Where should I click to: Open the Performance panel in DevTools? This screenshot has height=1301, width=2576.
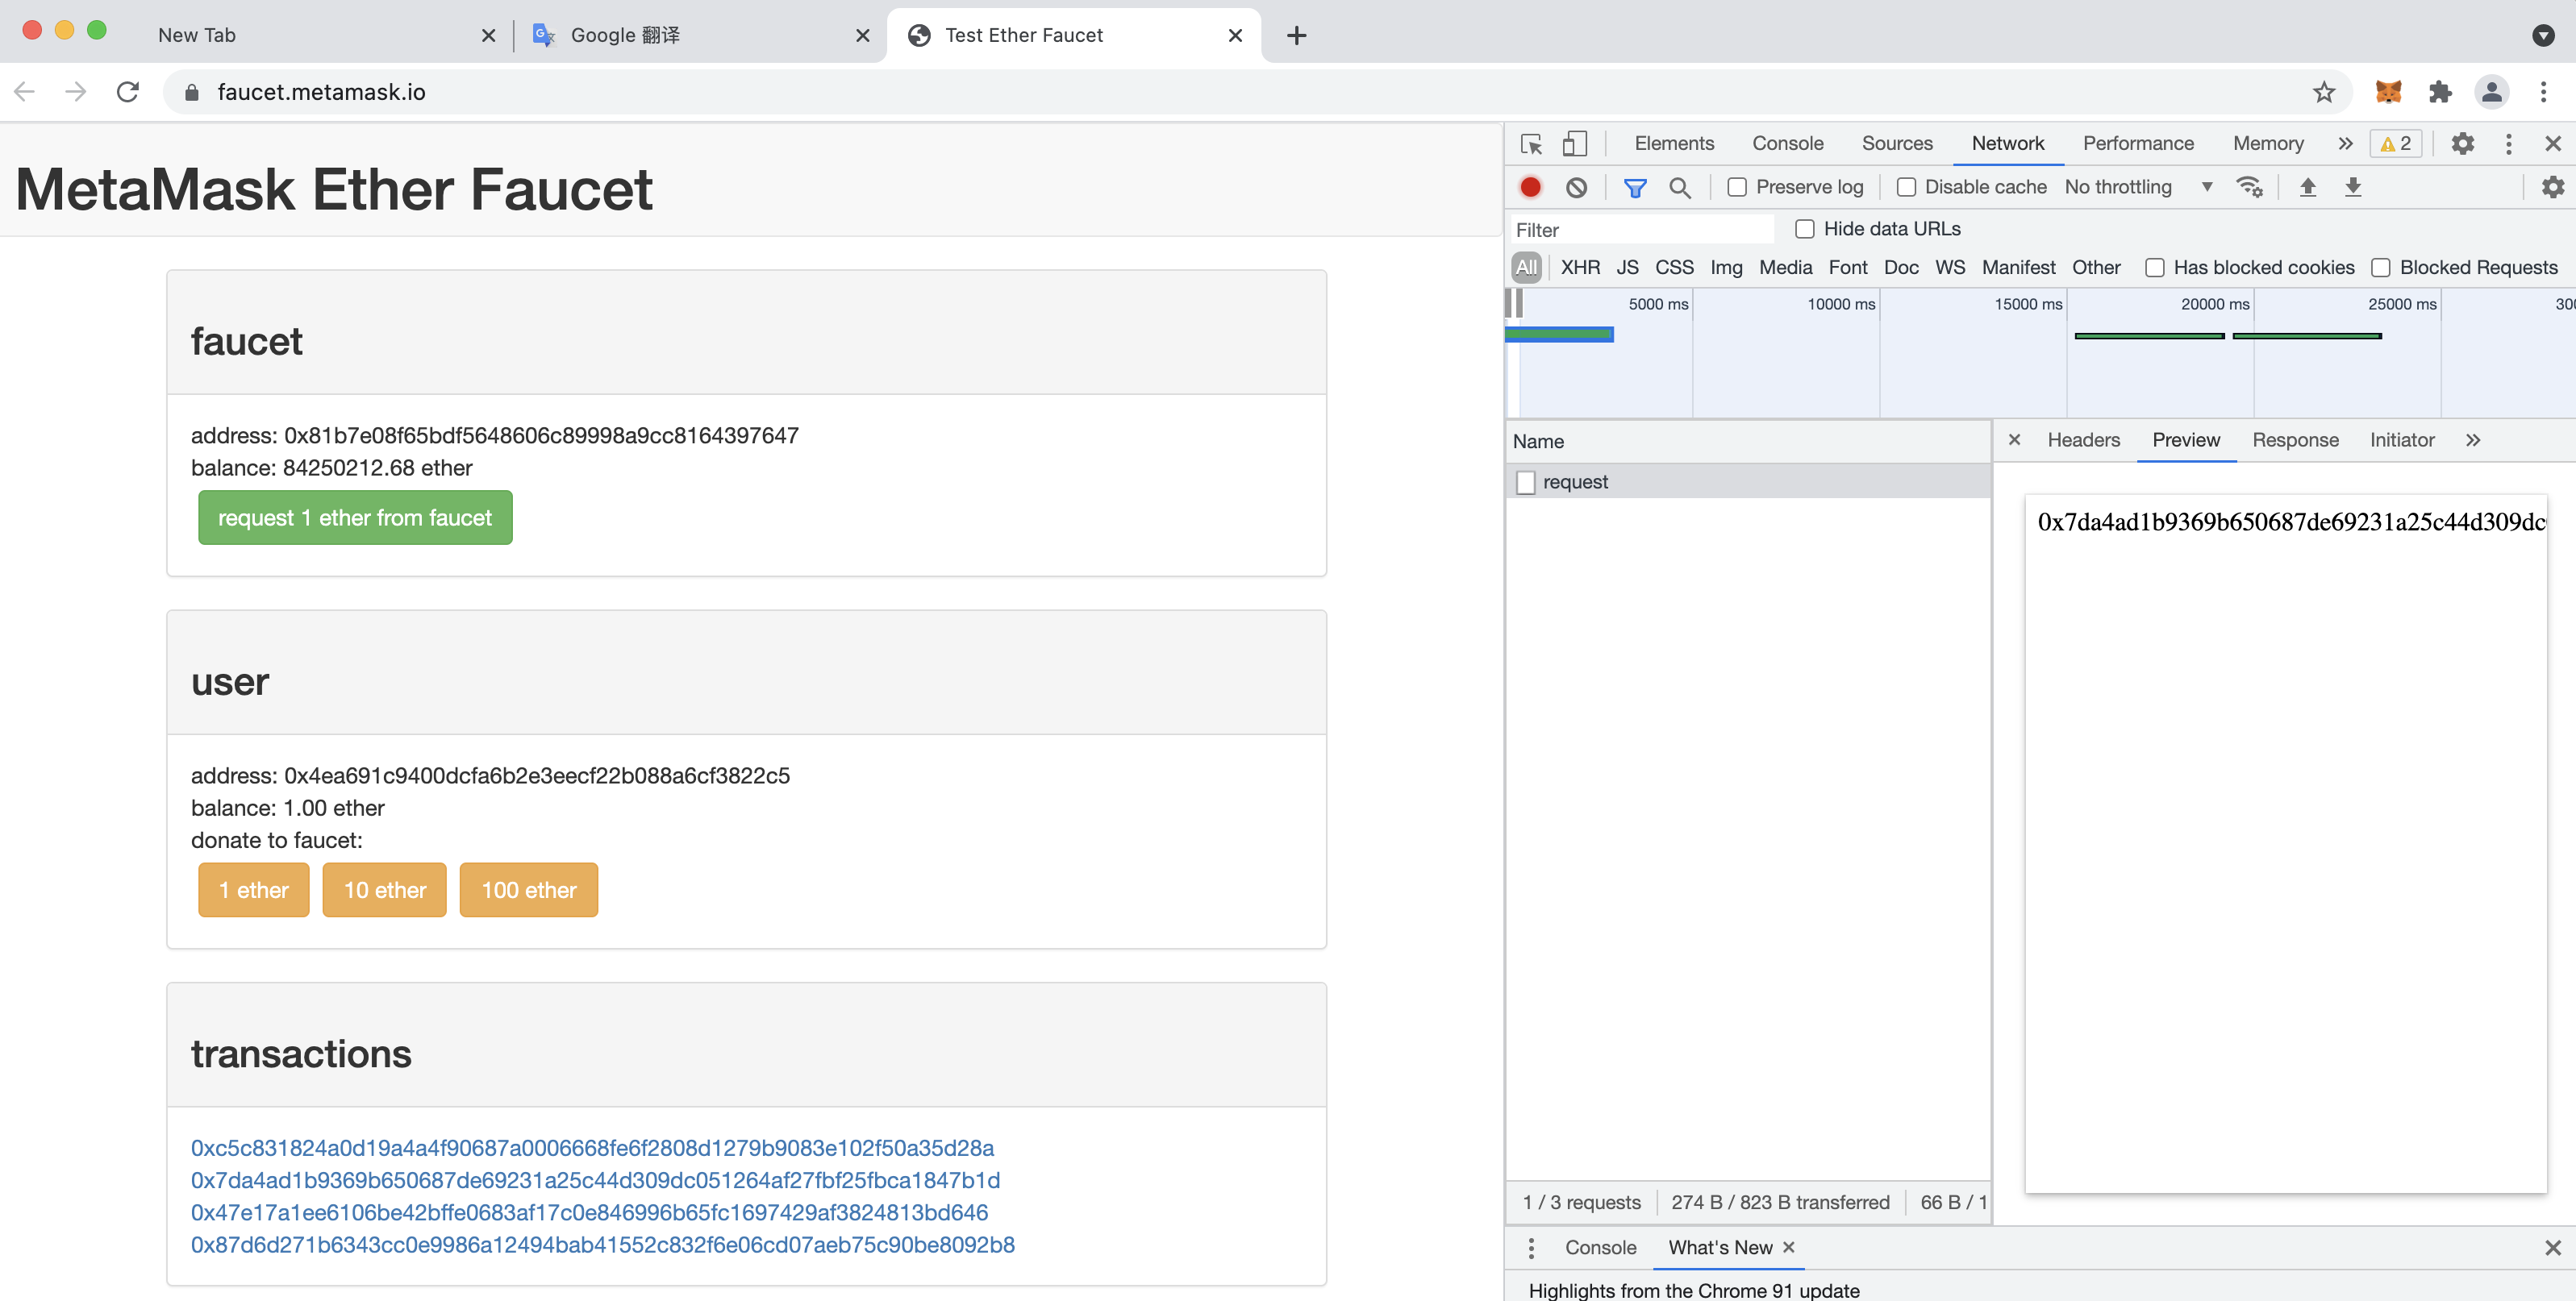(x=2138, y=143)
